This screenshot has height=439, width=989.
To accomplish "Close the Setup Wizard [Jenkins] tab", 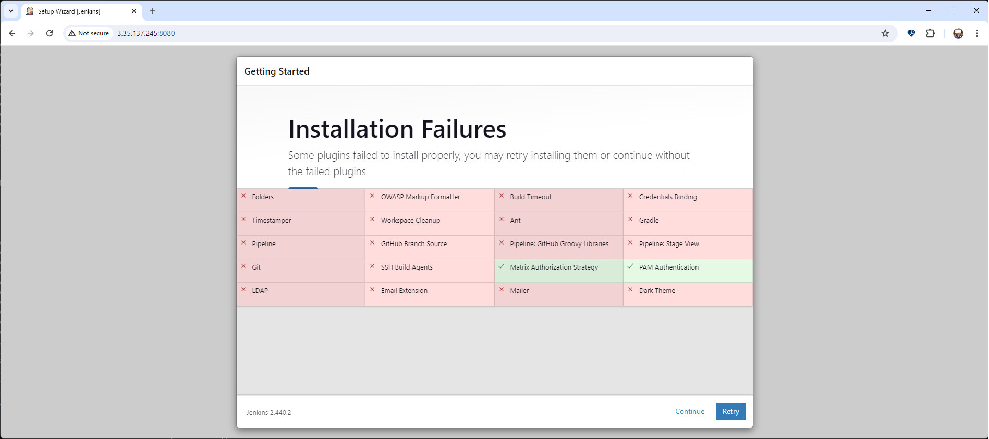I will 134,11.
